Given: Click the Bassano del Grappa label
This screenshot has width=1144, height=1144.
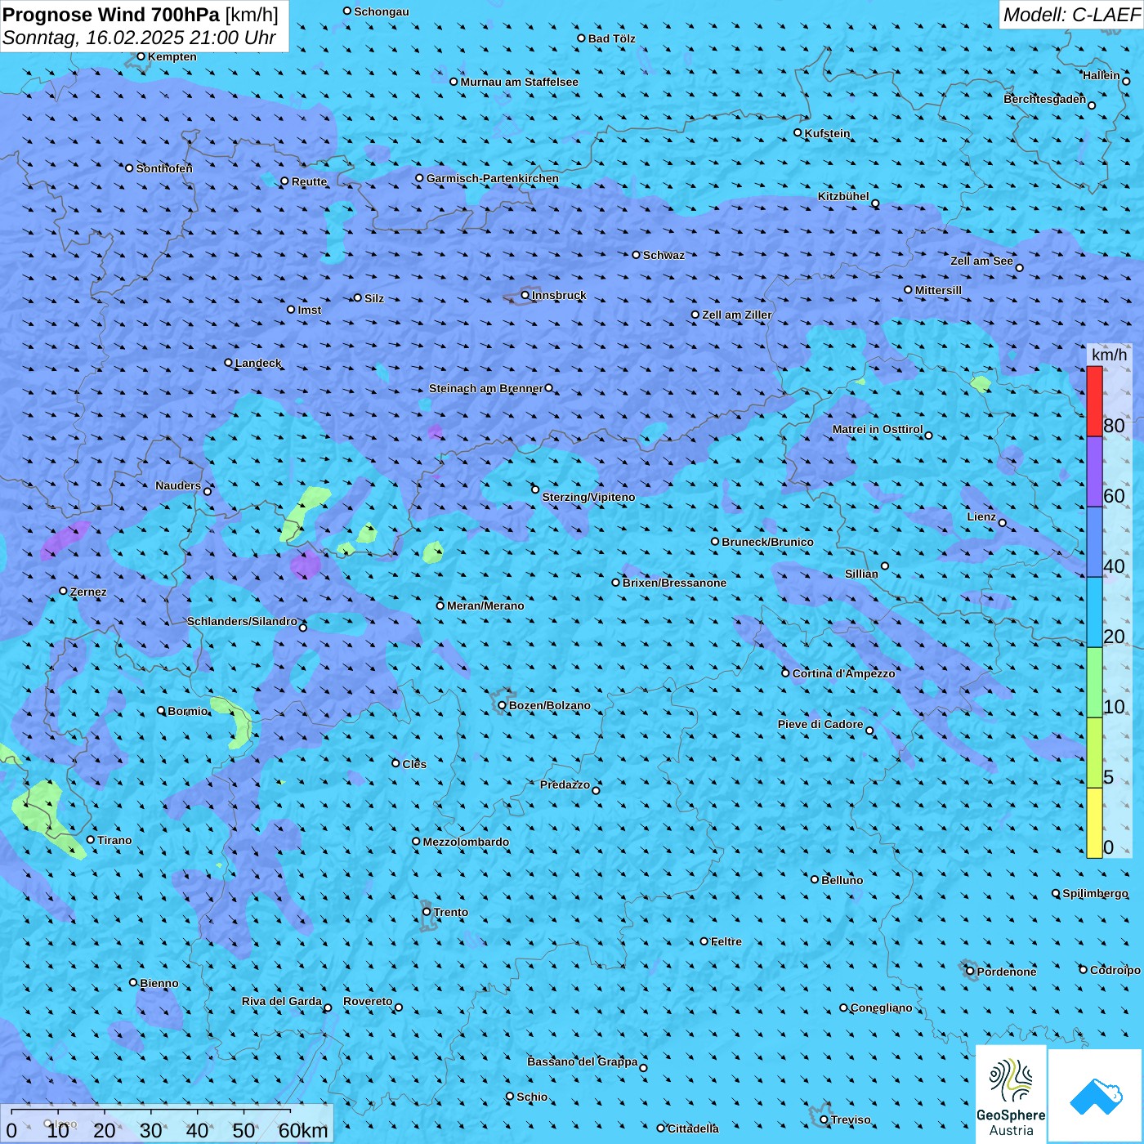Looking at the screenshot, I should [x=583, y=1061].
